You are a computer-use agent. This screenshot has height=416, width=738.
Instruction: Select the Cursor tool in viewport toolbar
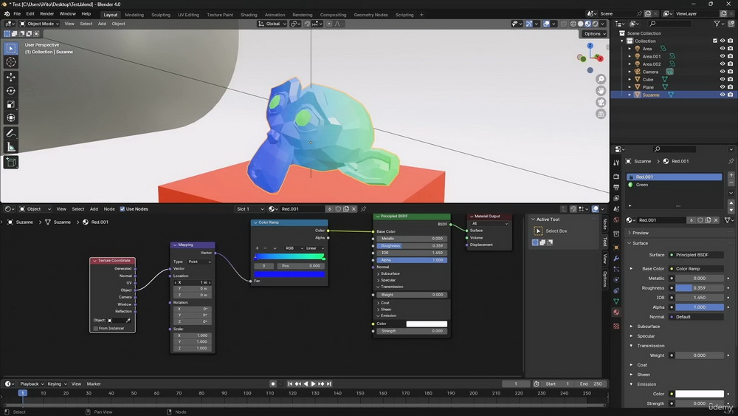pyautogui.click(x=11, y=62)
